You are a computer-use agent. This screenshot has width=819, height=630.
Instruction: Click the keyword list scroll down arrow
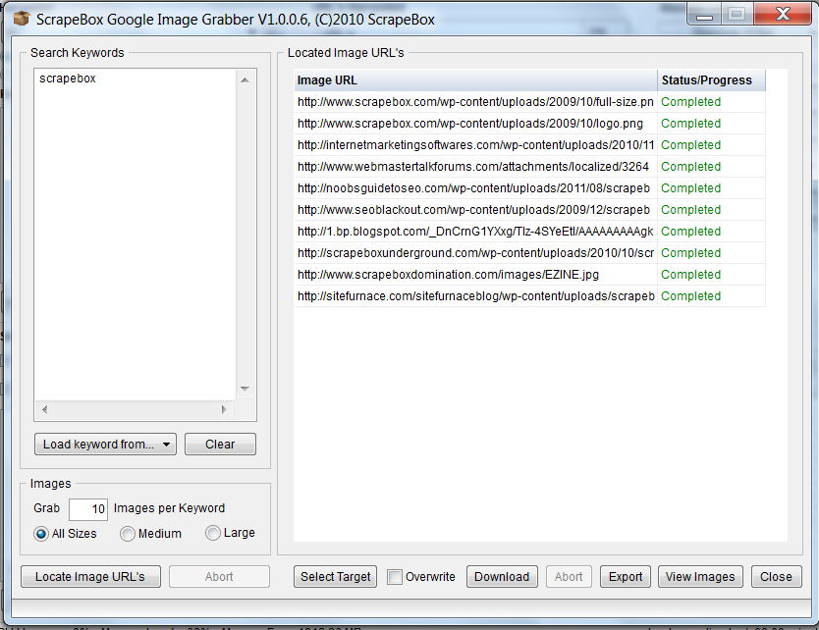[x=245, y=389]
